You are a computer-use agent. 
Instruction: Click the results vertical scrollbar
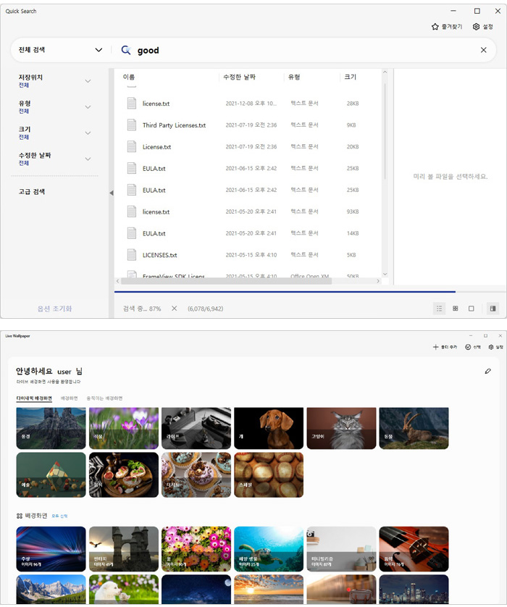(385, 132)
